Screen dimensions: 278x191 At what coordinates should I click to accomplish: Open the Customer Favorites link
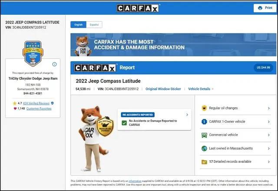click(x=39, y=109)
